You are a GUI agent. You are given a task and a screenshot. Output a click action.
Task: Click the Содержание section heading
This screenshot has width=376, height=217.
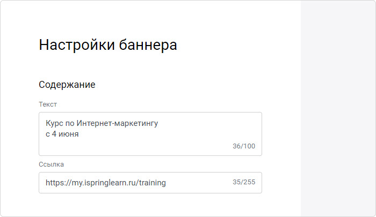coord(67,85)
